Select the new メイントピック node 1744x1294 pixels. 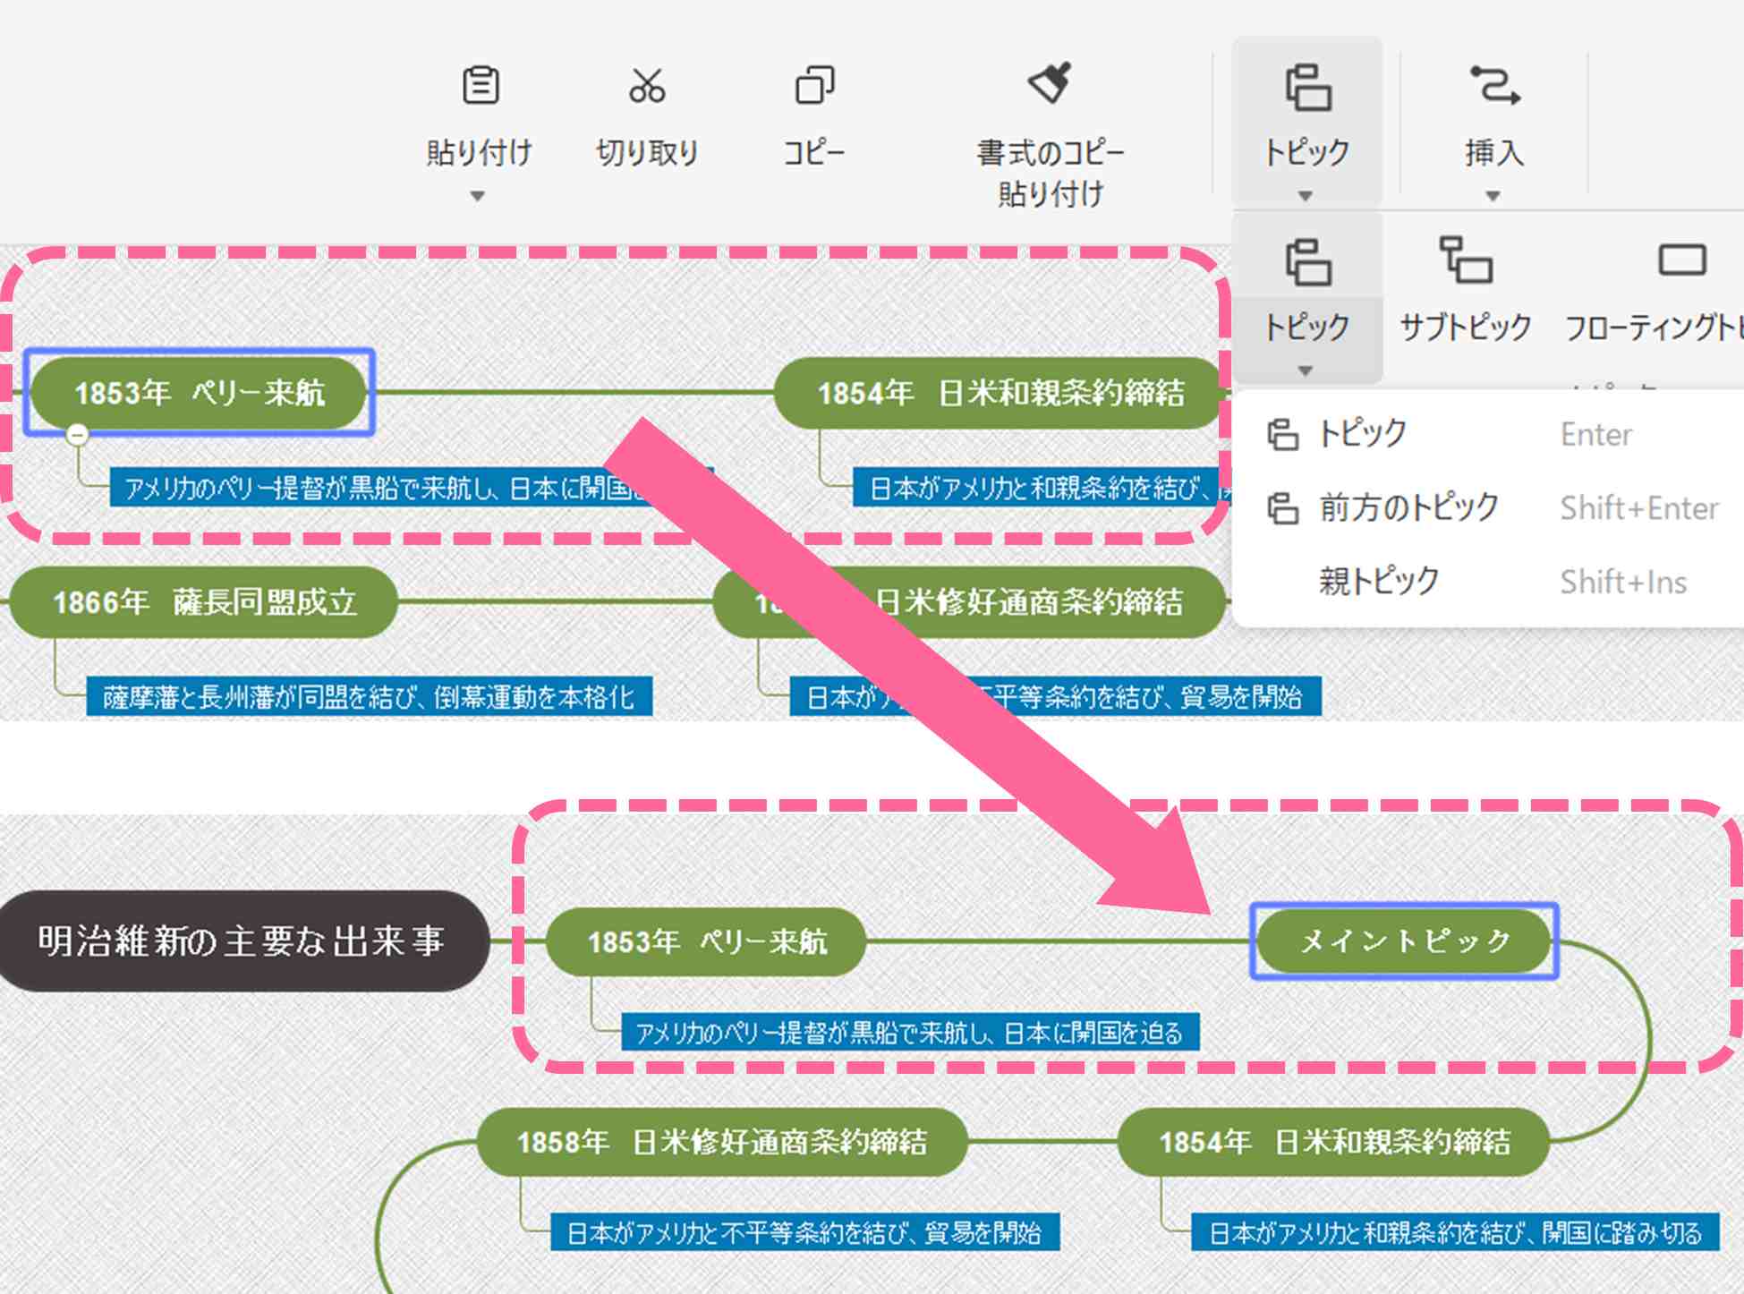(x=1404, y=941)
